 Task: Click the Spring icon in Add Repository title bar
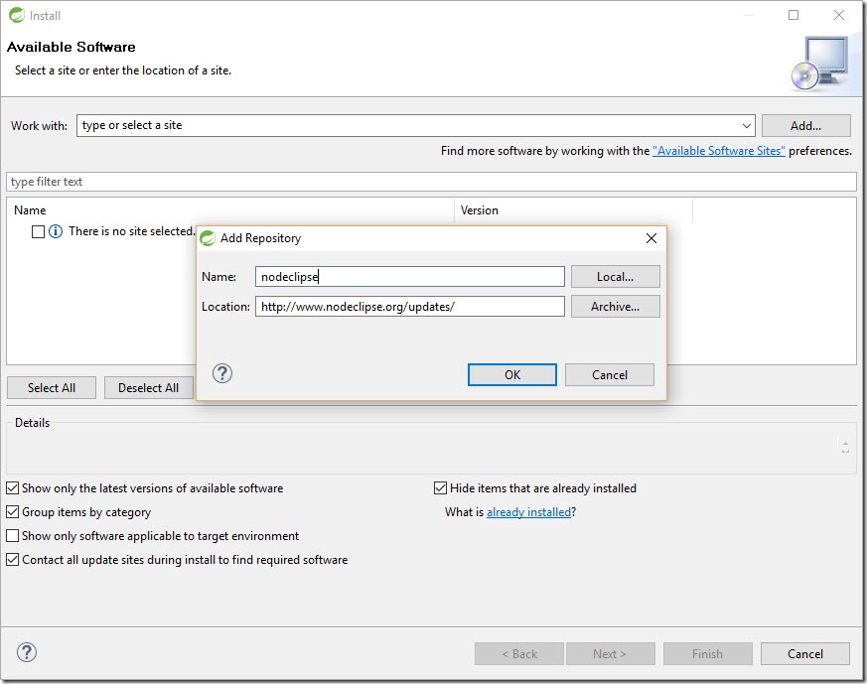pyautogui.click(x=208, y=238)
